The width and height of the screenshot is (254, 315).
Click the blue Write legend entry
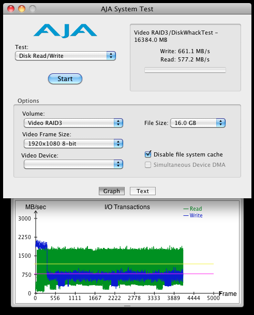193,215
